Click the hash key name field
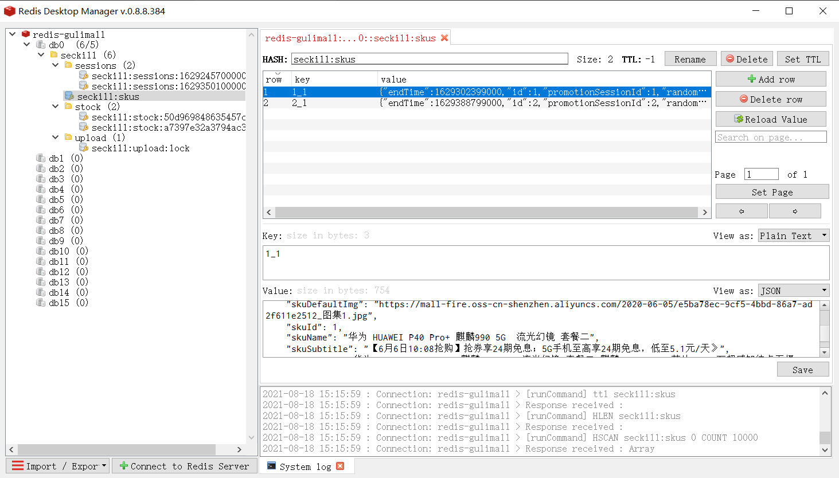This screenshot has width=839, height=478. [430, 59]
